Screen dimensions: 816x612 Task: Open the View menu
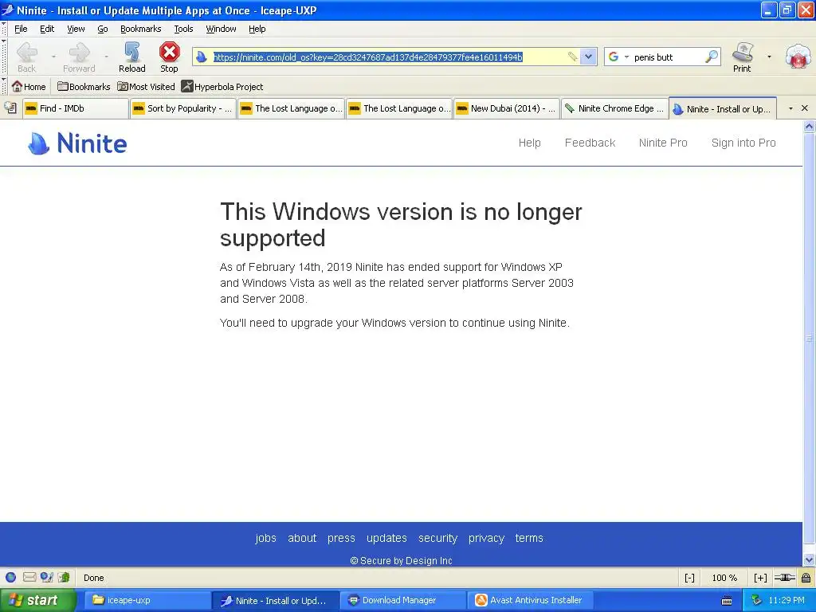(76, 29)
